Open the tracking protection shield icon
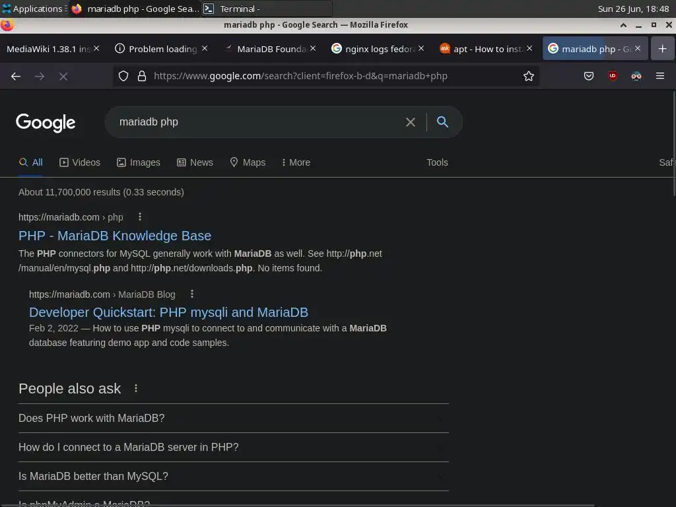676x507 pixels. point(123,77)
